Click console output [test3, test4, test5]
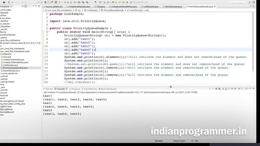The width and height of the screenshot is (260, 146). tap(62, 114)
